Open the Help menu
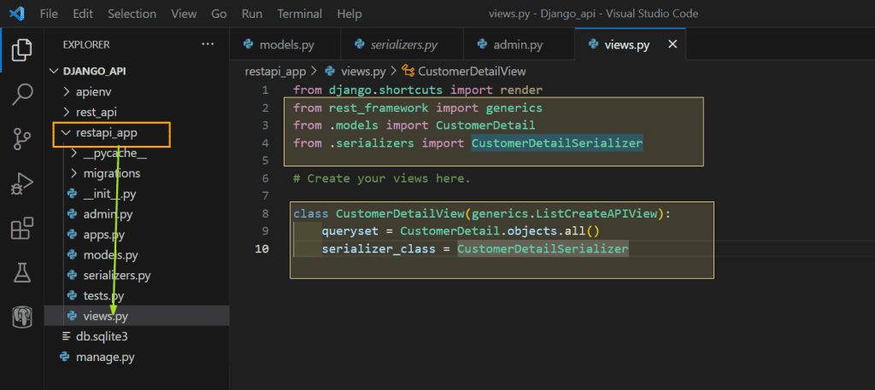The width and height of the screenshot is (875, 390). coord(349,14)
